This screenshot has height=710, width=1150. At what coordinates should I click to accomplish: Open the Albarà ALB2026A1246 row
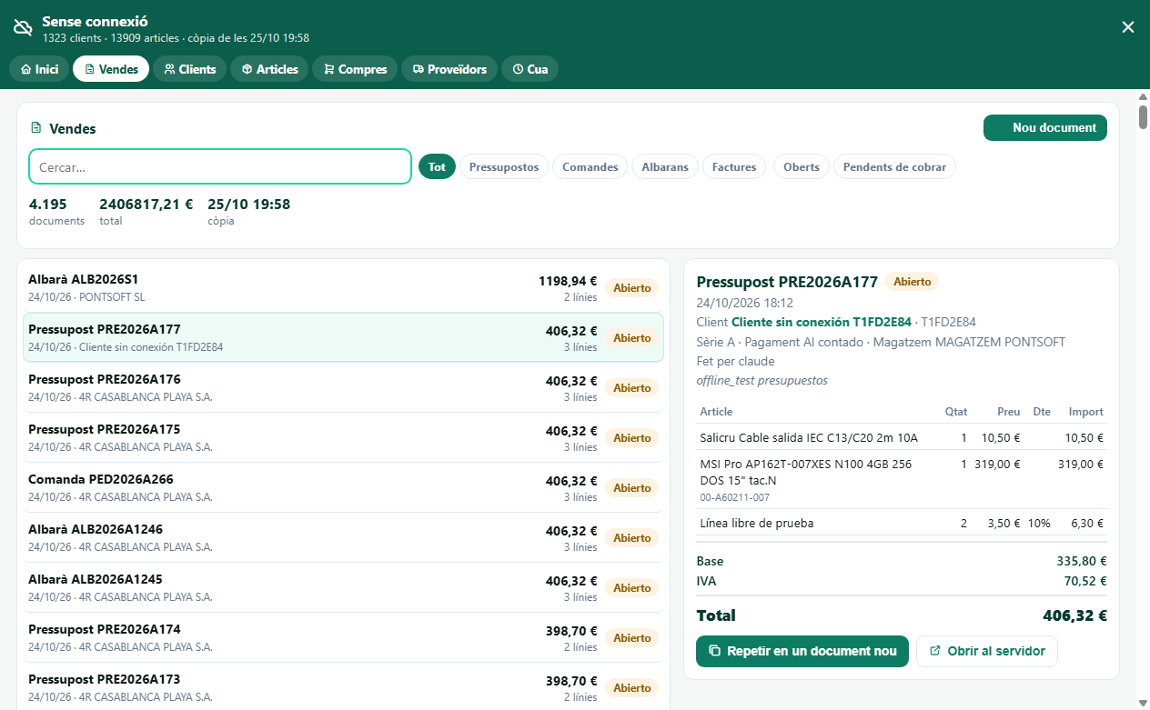pyautogui.click(x=343, y=537)
